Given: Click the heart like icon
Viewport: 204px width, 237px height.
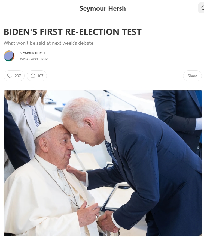Looking at the screenshot, I should (x=10, y=76).
